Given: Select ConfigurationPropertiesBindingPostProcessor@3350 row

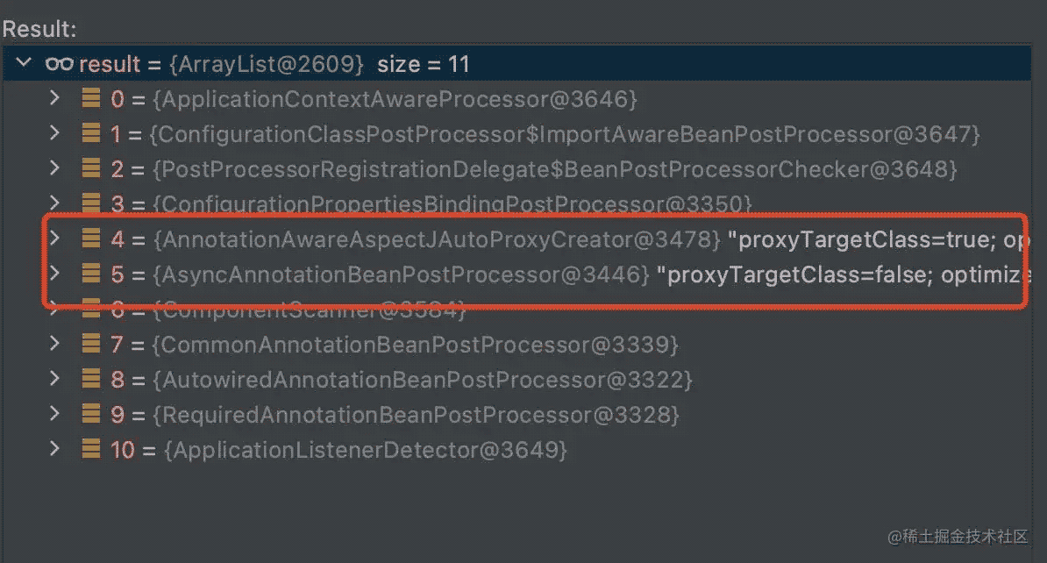Looking at the screenshot, I should pyautogui.click(x=516, y=203).
